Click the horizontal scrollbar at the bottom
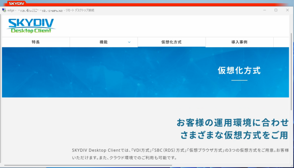Viewport: 294px width, 168px height. click(88, 165)
